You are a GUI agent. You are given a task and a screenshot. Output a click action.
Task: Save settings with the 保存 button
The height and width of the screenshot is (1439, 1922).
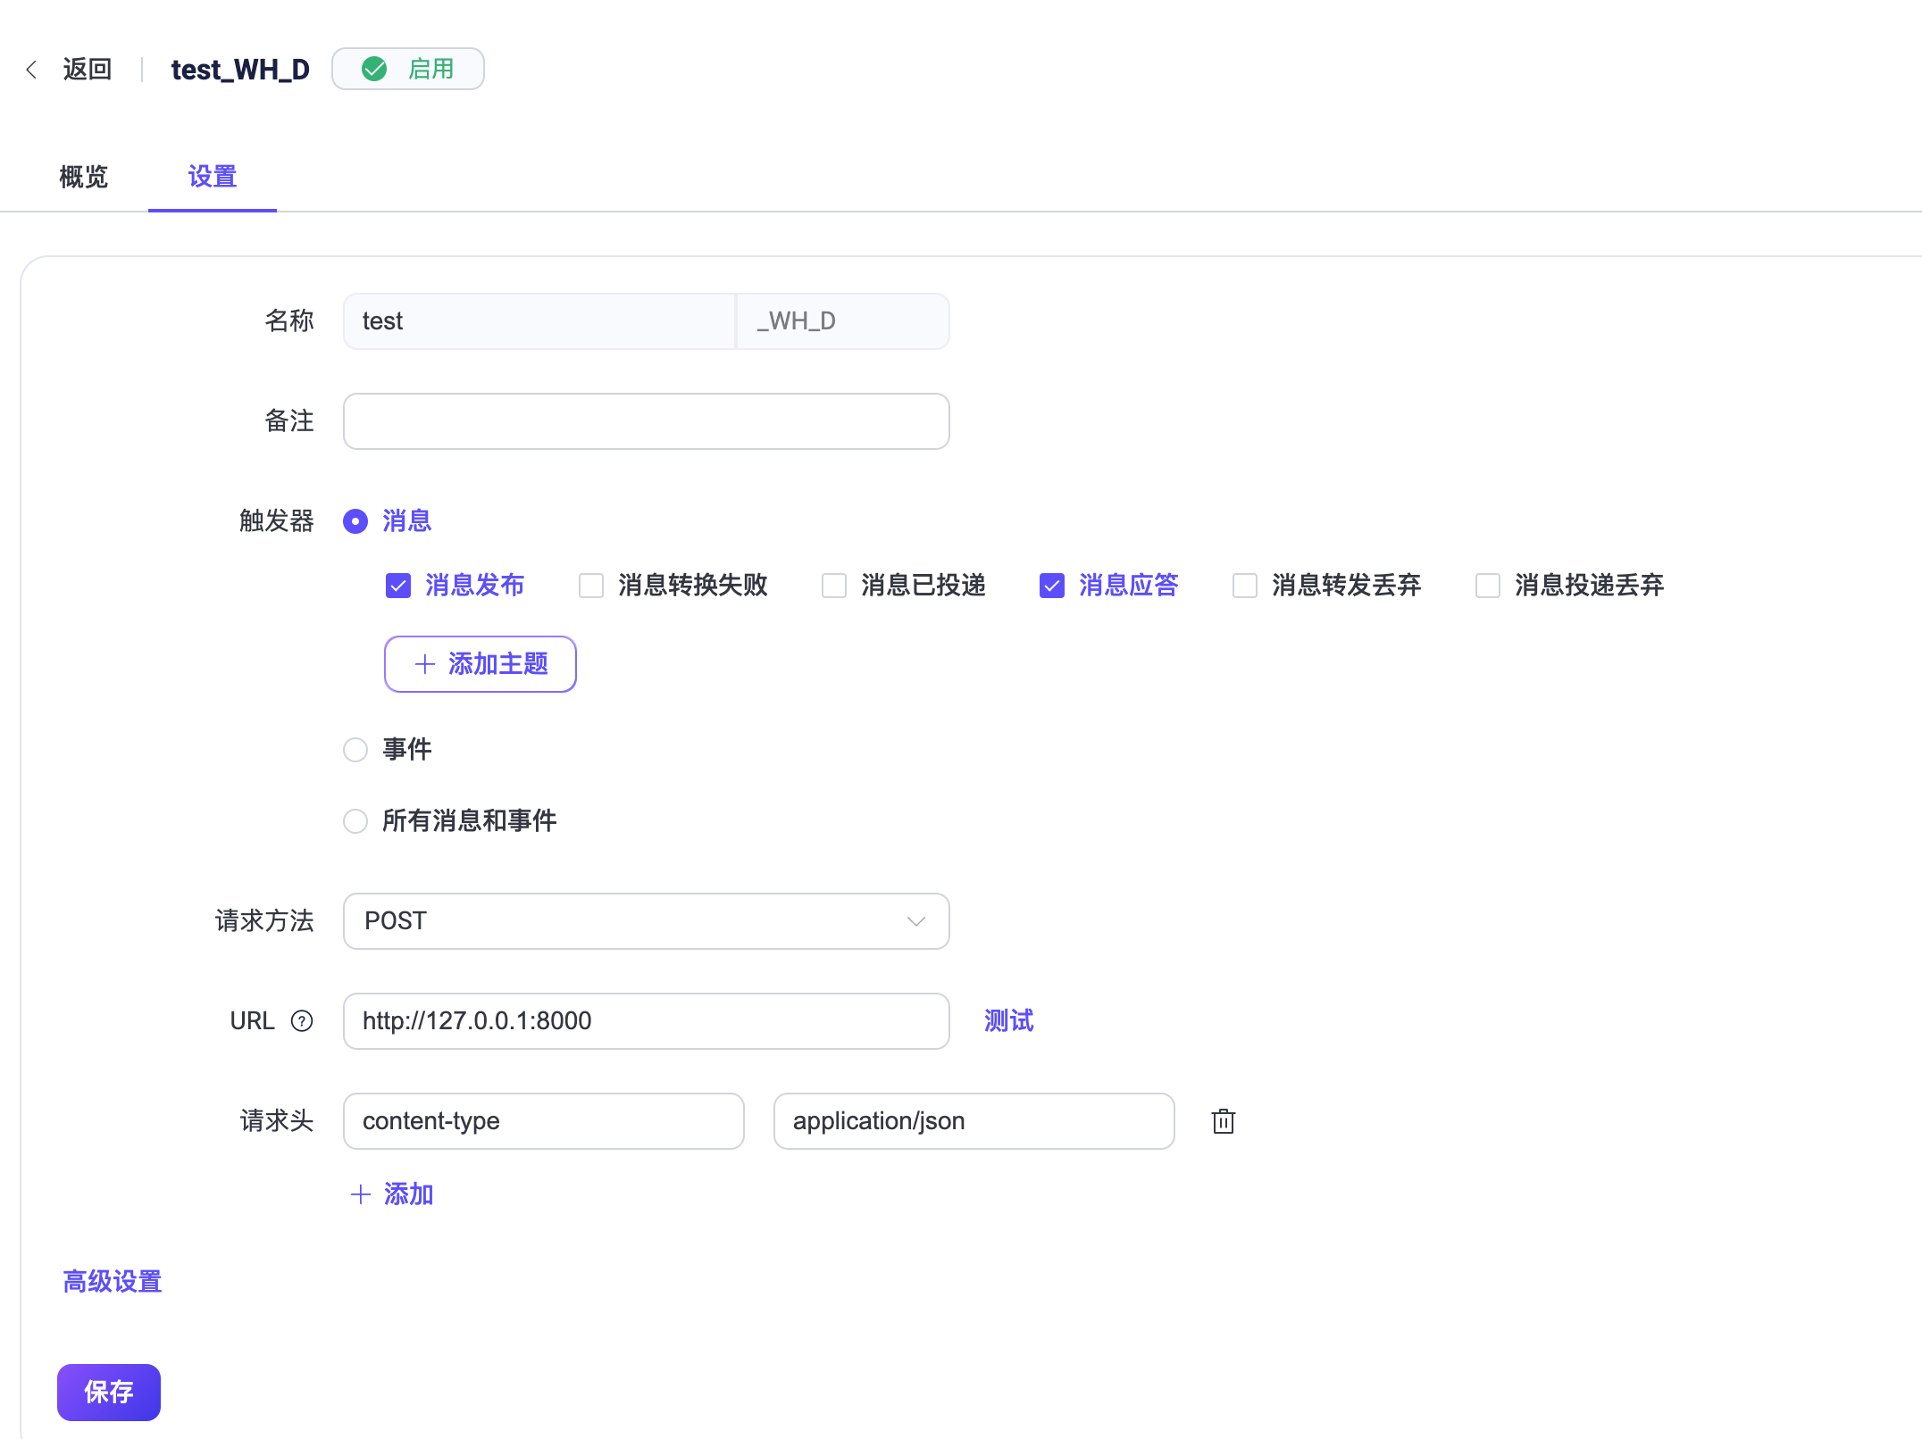click(109, 1393)
